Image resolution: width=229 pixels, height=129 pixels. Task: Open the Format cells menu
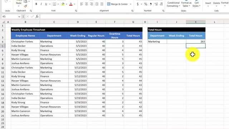(x=225, y=4)
